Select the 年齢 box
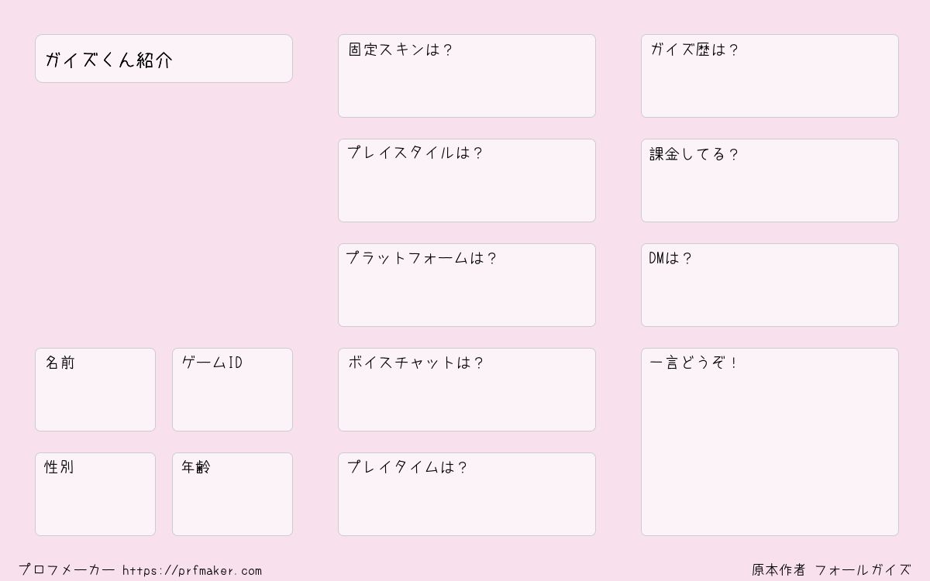The image size is (930, 581). click(232, 494)
